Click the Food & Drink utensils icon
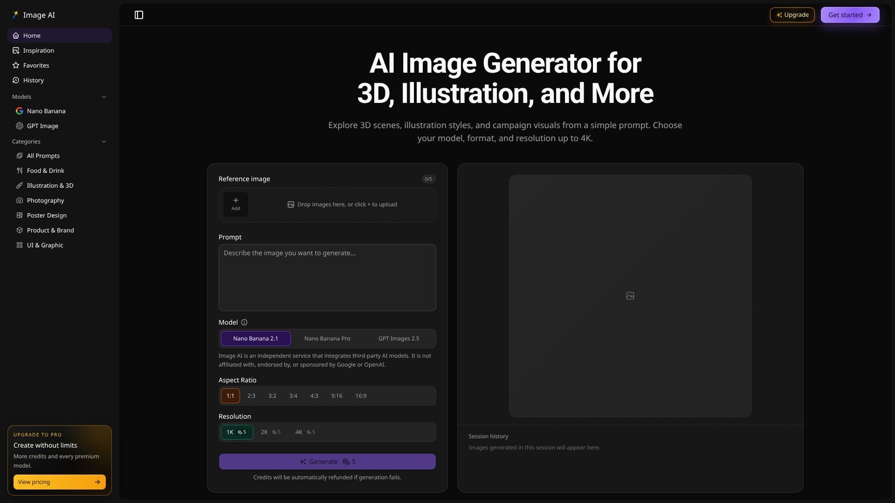895x503 pixels. (20, 170)
